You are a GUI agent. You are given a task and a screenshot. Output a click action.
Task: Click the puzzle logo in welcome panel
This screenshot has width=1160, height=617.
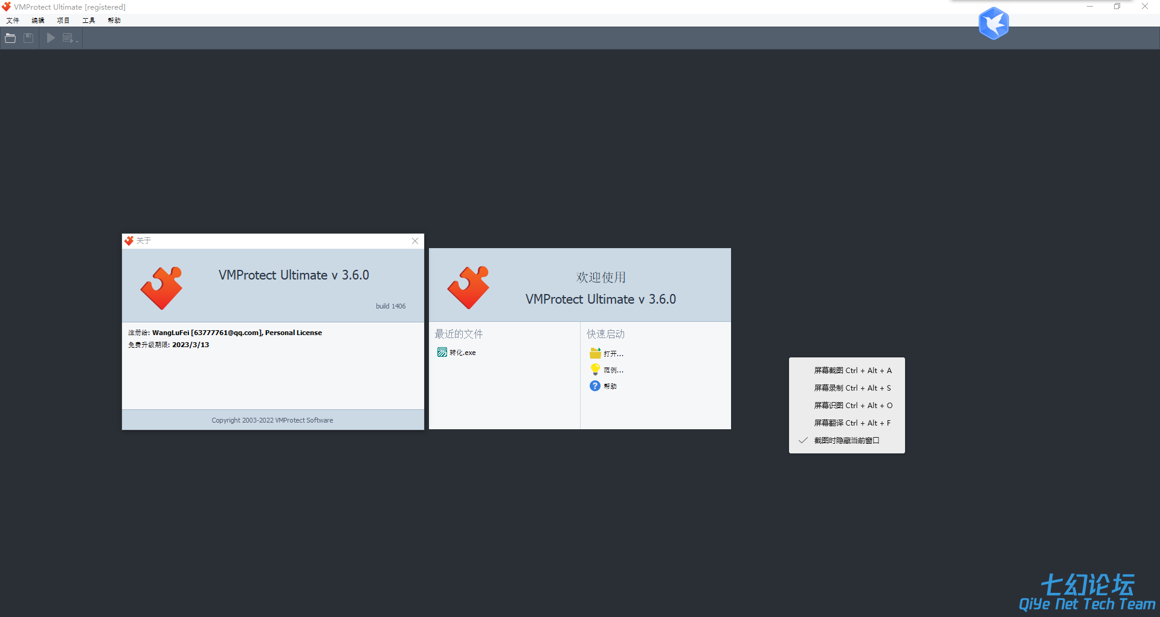(x=468, y=287)
